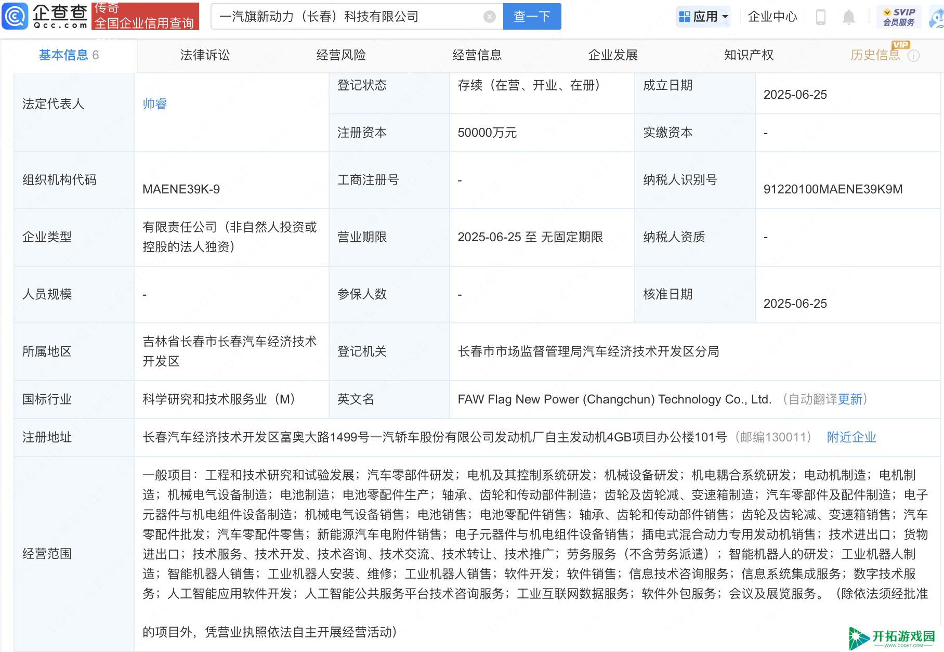Switch to 知识产权 tab
The image size is (944, 652).
click(749, 55)
